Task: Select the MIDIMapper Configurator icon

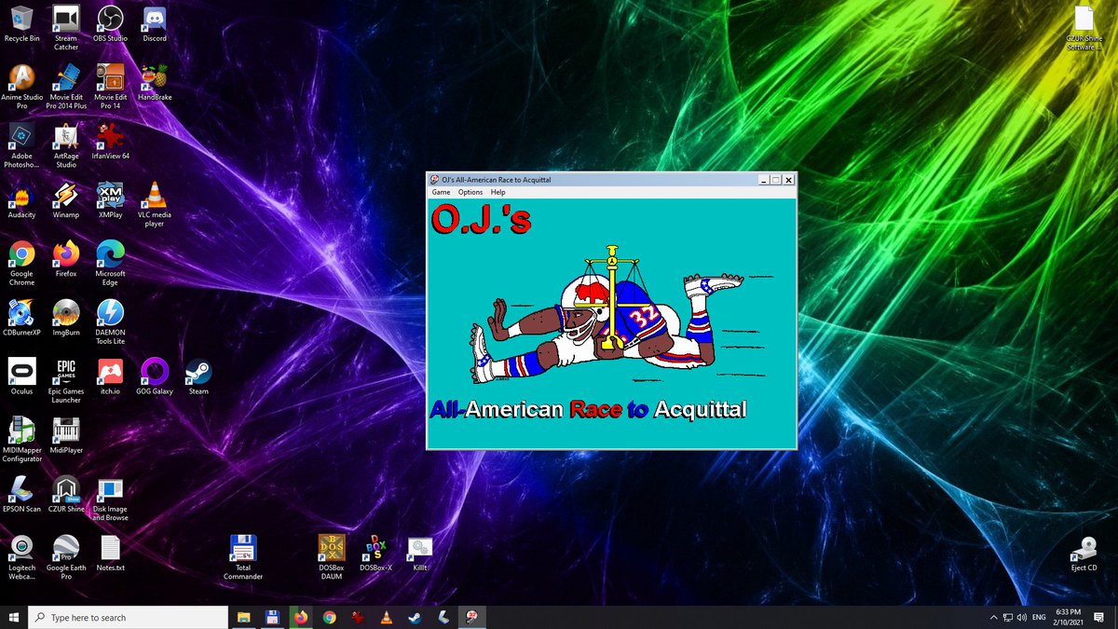Action: pos(21,439)
